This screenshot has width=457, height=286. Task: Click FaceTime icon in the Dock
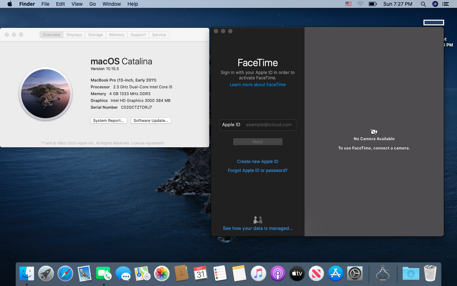tap(104, 274)
